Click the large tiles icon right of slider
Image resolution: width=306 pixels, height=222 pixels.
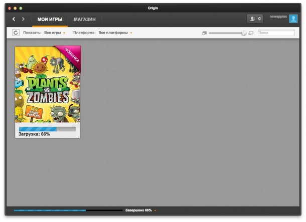pyautogui.click(x=251, y=33)
